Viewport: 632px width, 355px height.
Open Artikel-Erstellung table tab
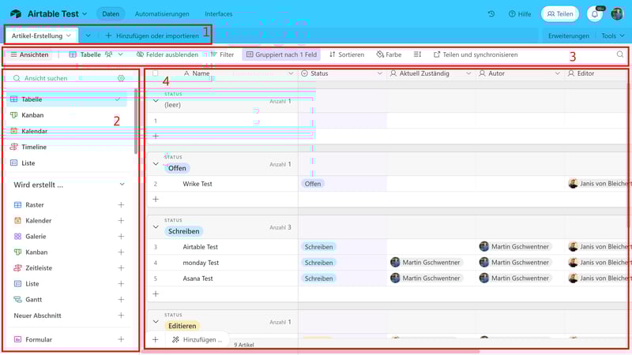tap(41, 35)
